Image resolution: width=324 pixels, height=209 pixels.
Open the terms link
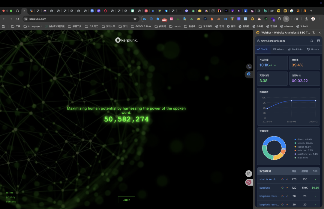pyautogui.click(x=10, y=193)
